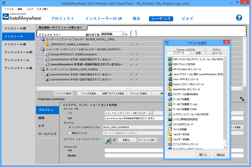251x167 pixels.
Task: Toggle アプリ checkbox on last LaunchAnywhere row
Action: click(x=131, y=79)
